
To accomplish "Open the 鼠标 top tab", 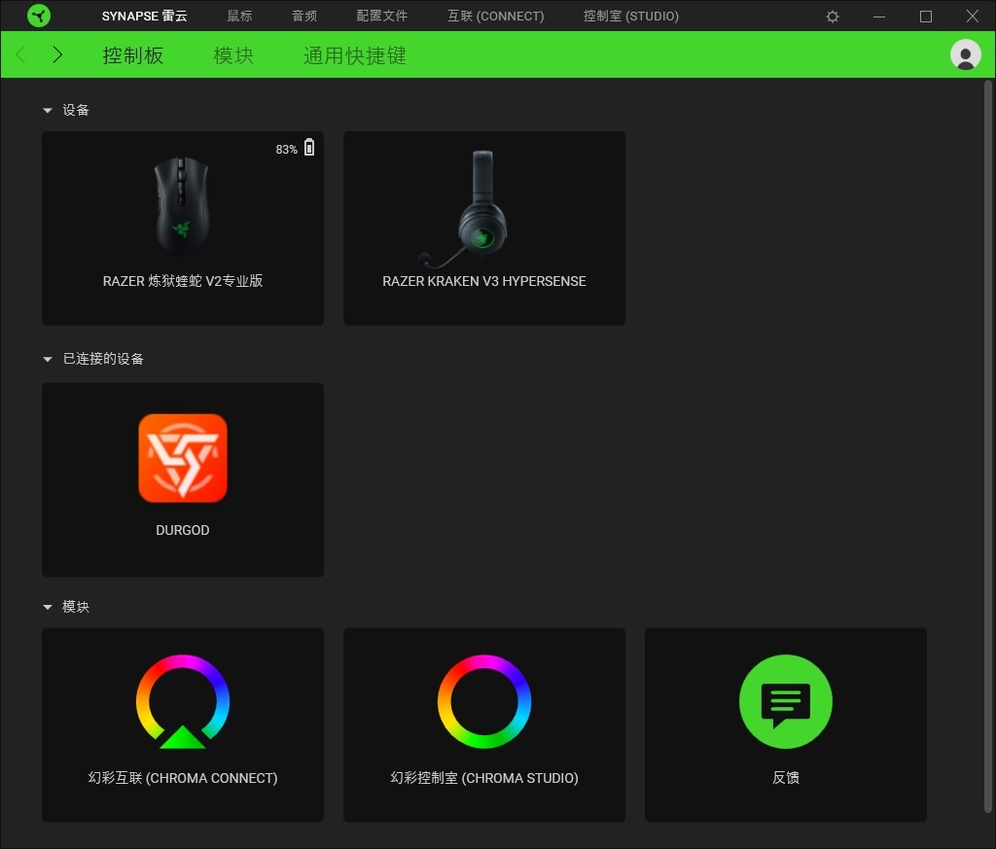I will coord(239,16).
